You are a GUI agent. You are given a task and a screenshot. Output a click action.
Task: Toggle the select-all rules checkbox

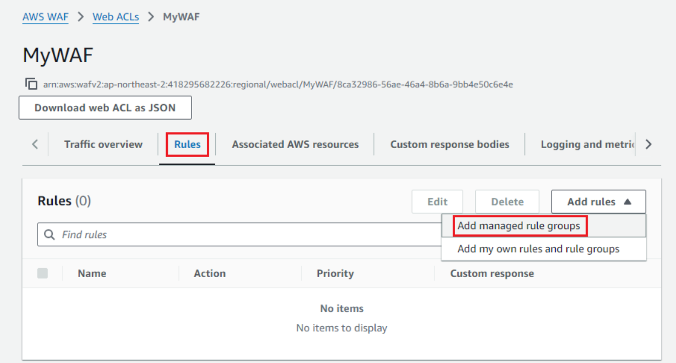pyautogui.click(x=43, y=273)
